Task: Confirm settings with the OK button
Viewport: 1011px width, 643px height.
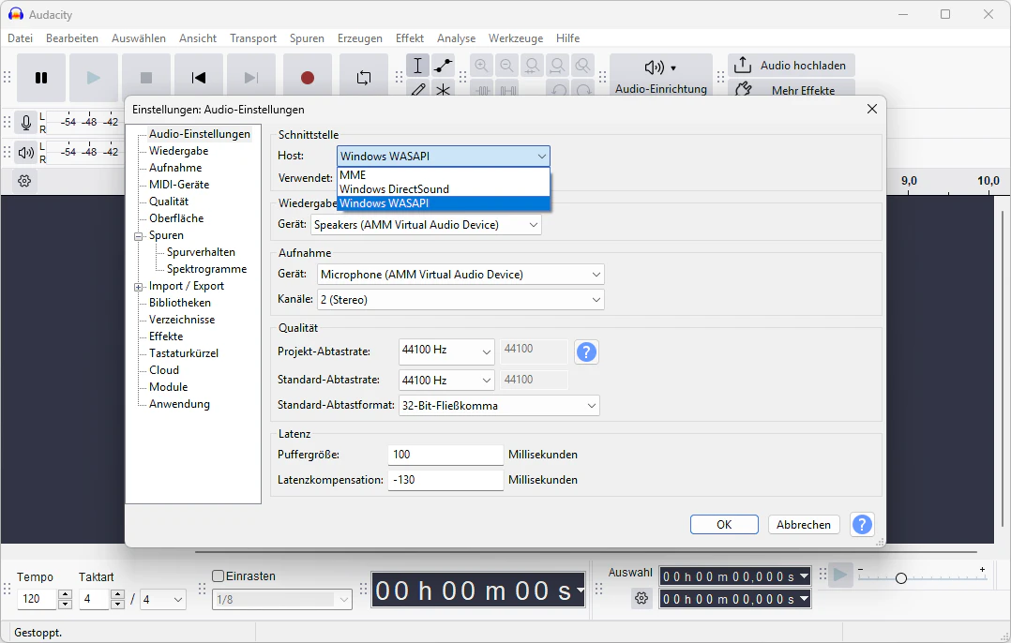Action: pyautogui.click(x=724, y=525)
